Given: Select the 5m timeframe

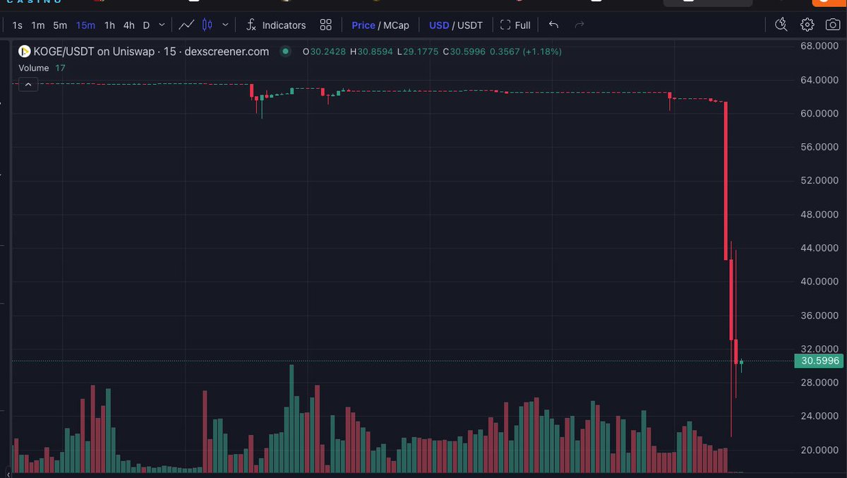Looking at the screenshot, I should point(60,25).
